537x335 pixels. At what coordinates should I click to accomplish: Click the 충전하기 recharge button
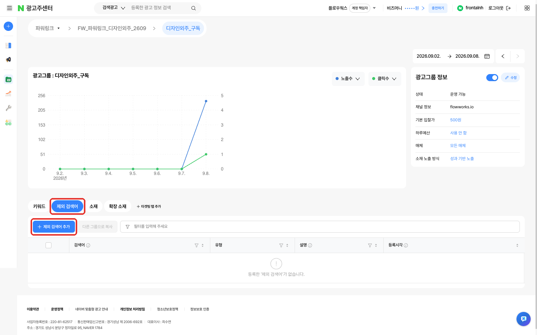point(438,8)
